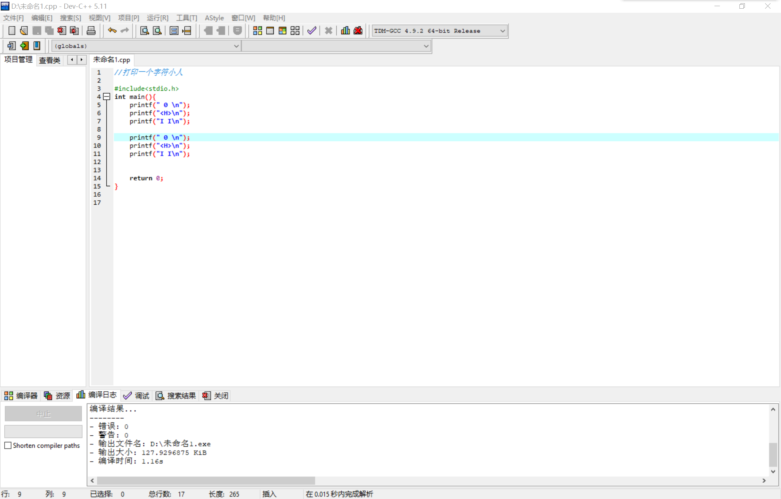Expand the (globals) scope dropdown
781x499 pixels.
pos(236,46)
